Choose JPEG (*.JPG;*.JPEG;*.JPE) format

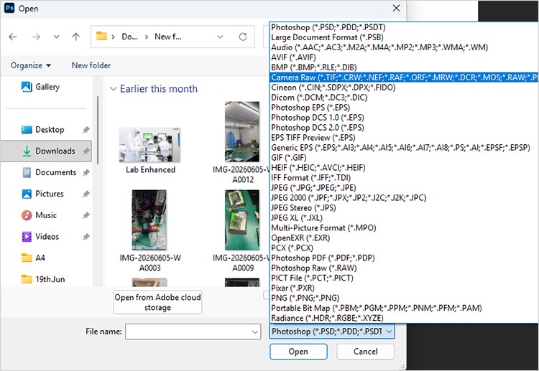[x=404, y=187]
